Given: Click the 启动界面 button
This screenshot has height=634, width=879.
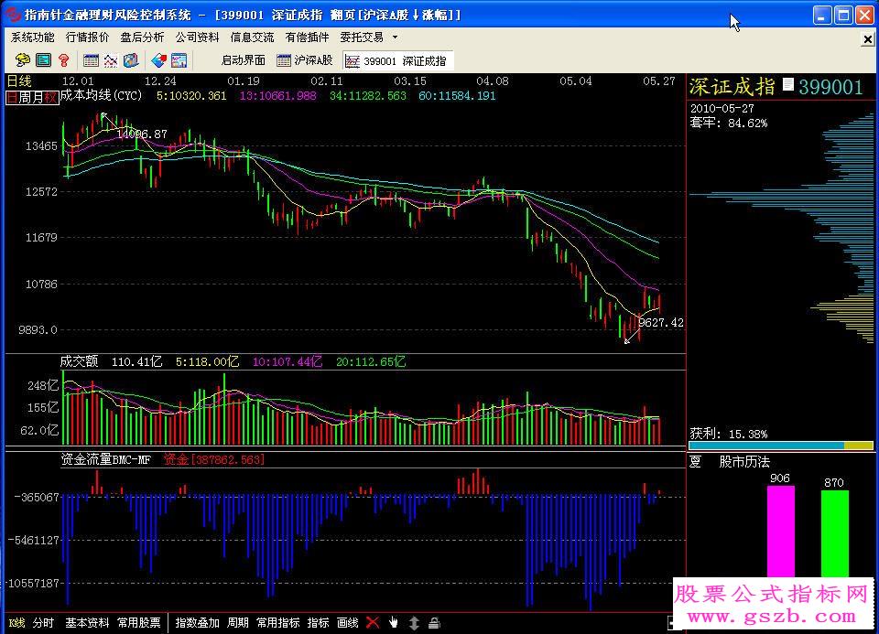Looking at the screenshot, I should coord(242,60).
